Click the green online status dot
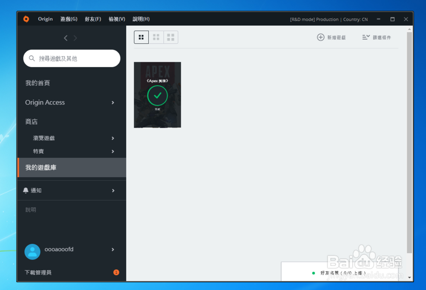 click(x=314, y=273)
